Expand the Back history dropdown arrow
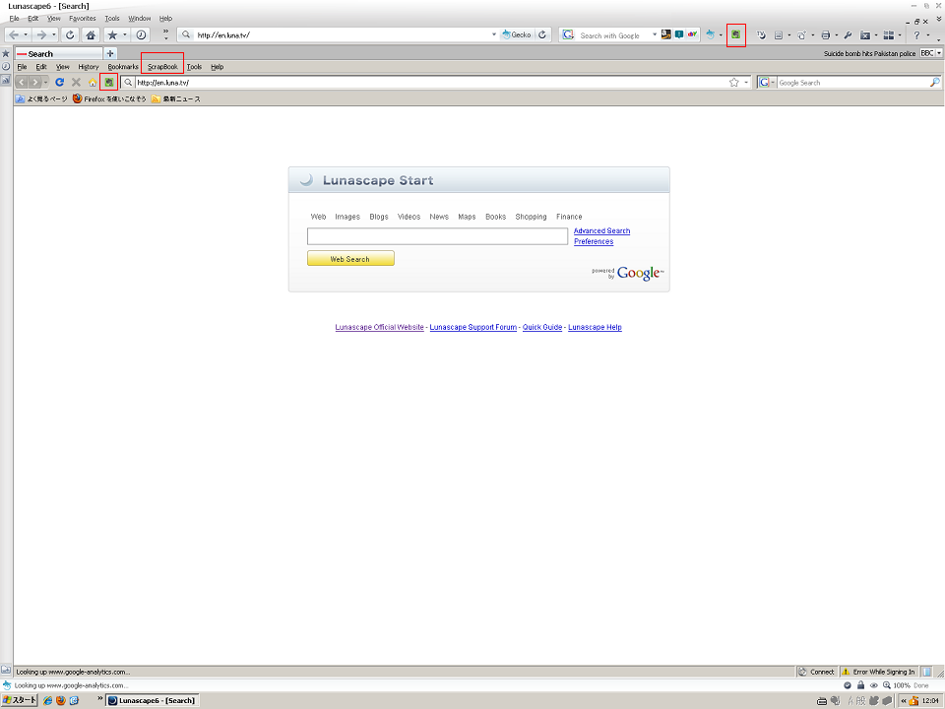The image size is (945, 709). [x=26, y=35]
